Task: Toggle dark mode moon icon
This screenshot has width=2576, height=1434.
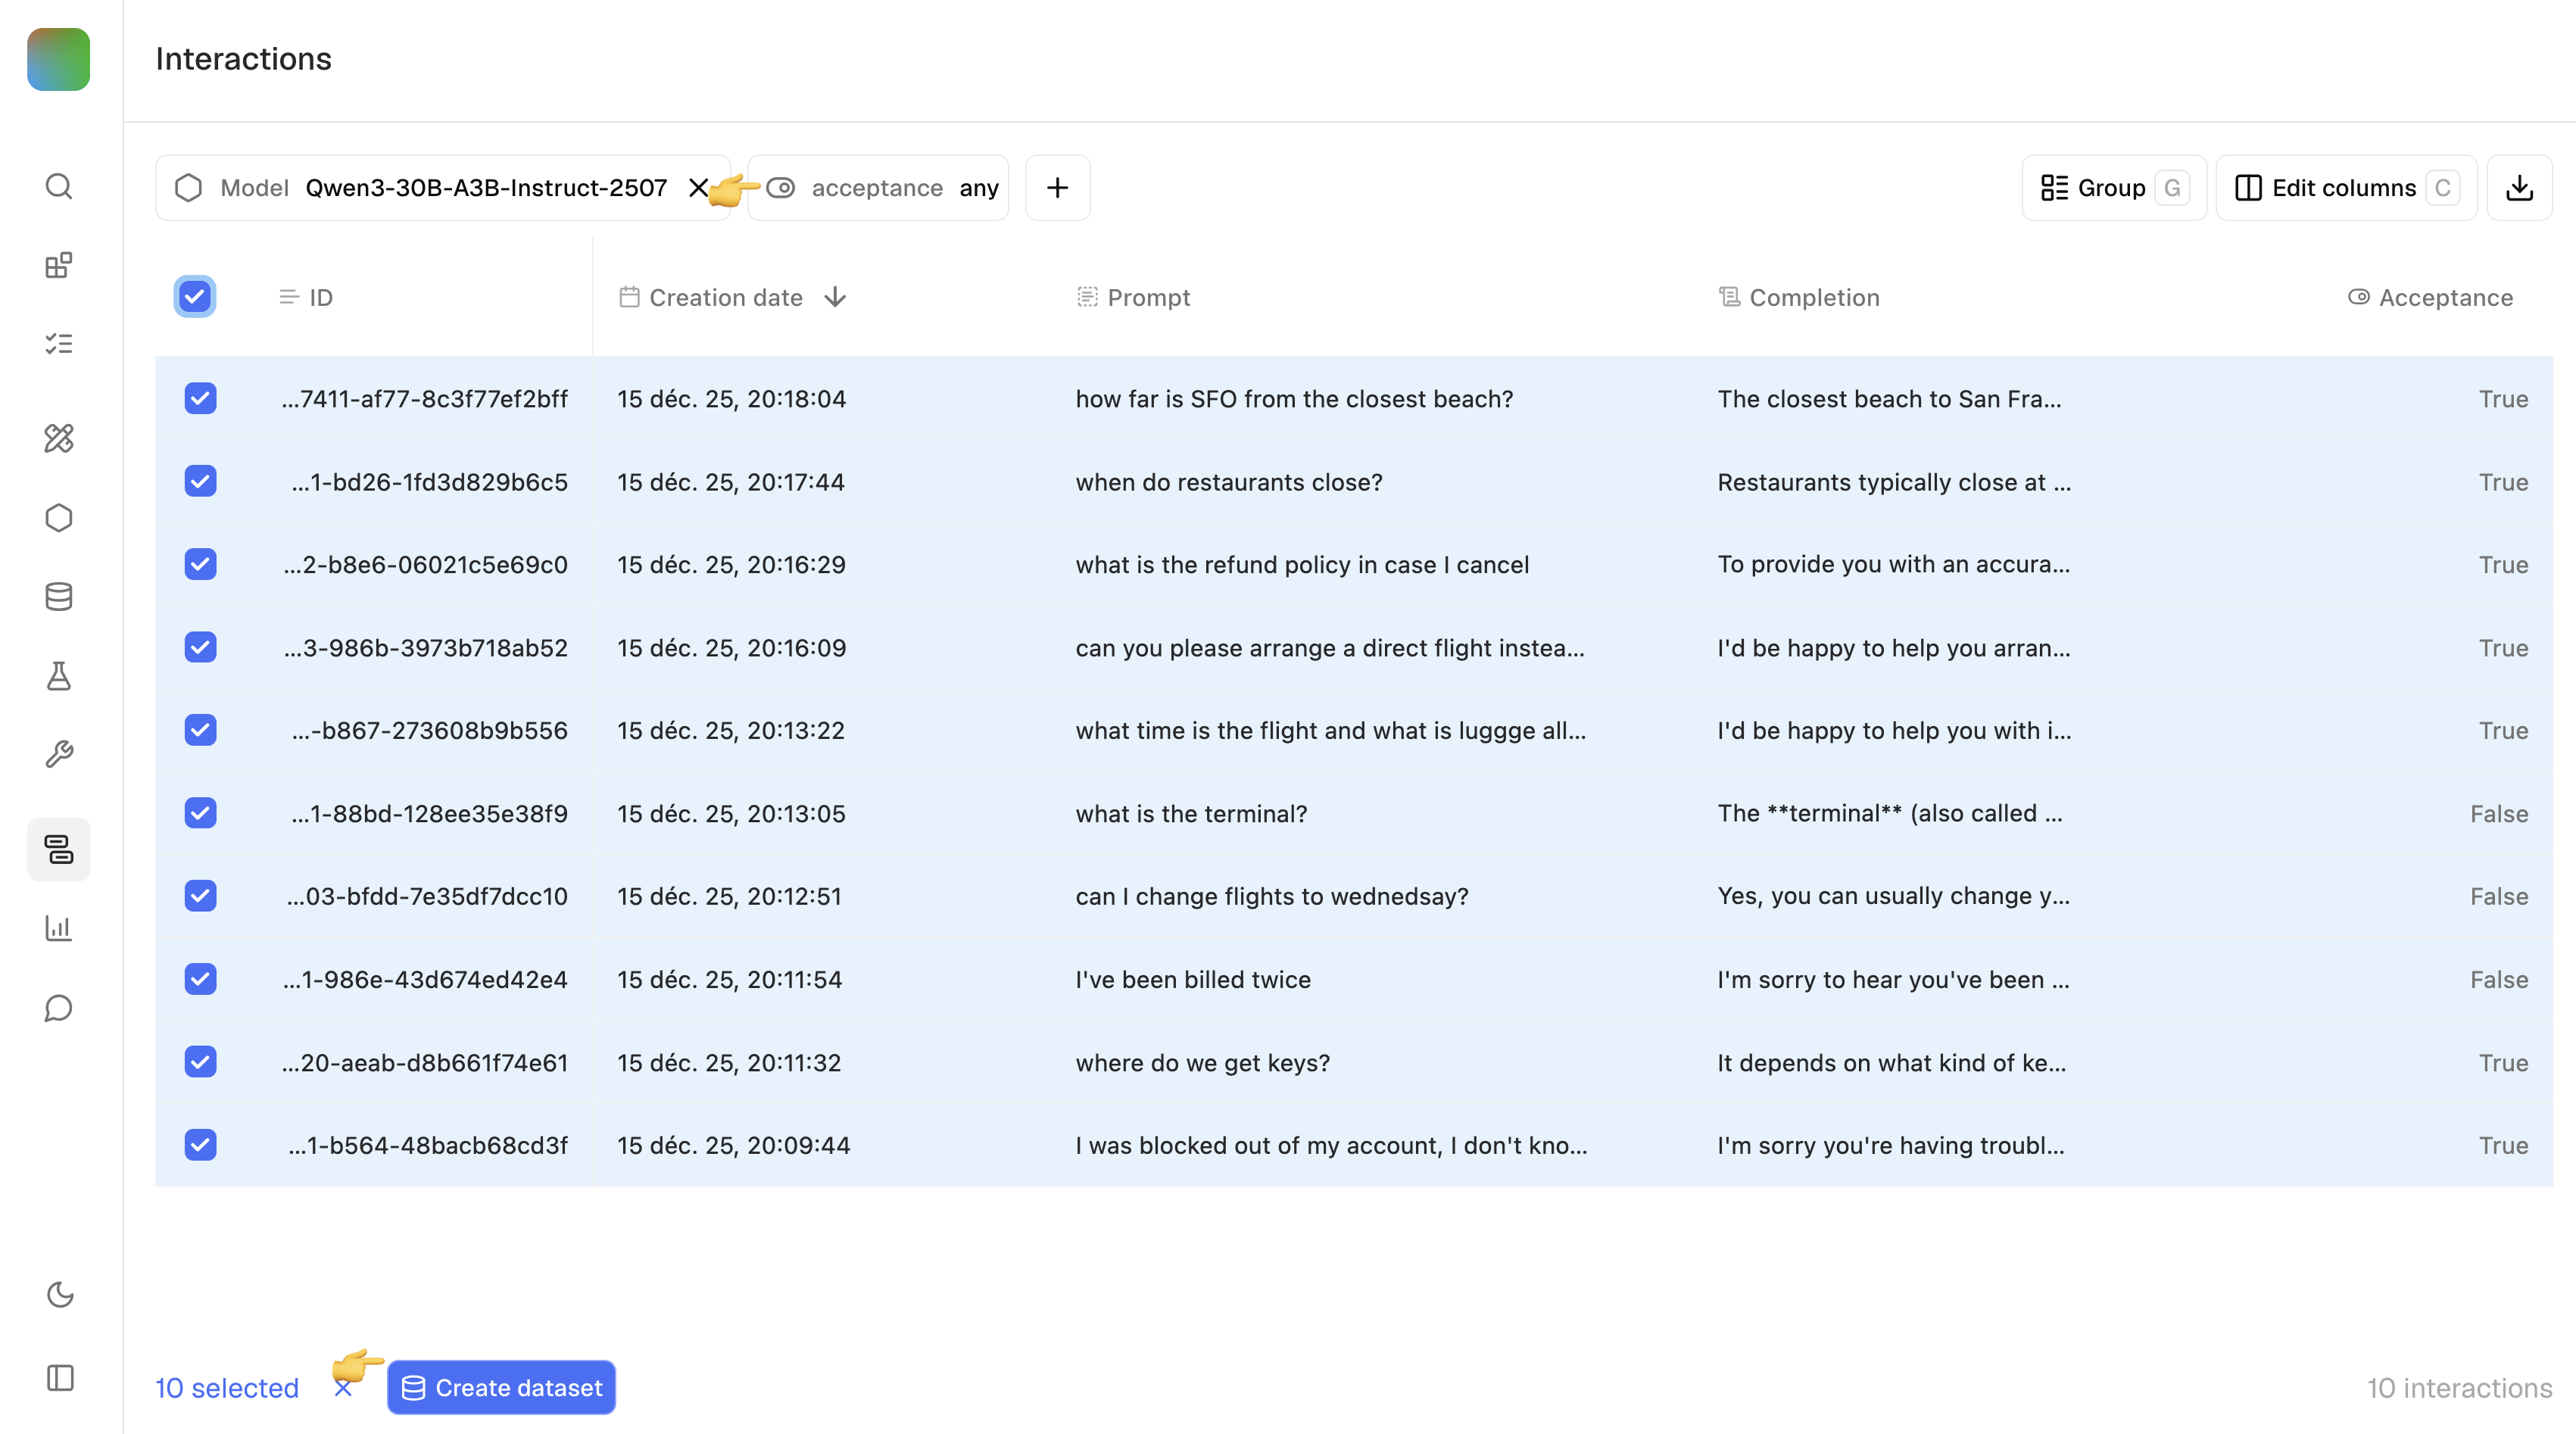Action: (x=60, y=1294)
